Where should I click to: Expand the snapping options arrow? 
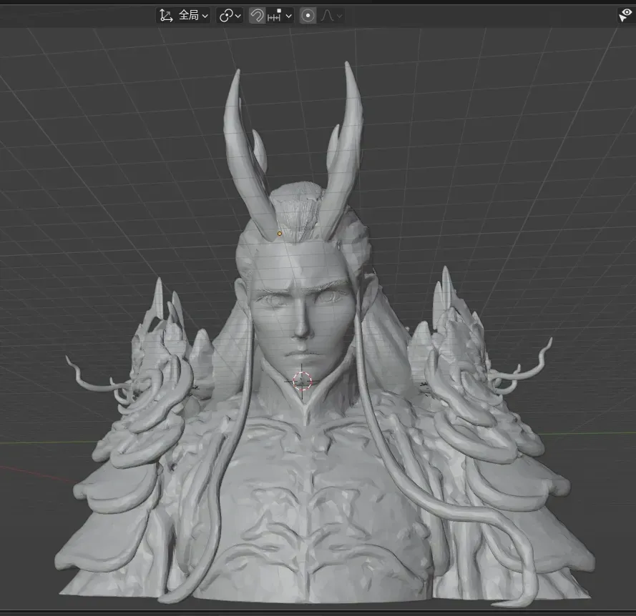288,15
